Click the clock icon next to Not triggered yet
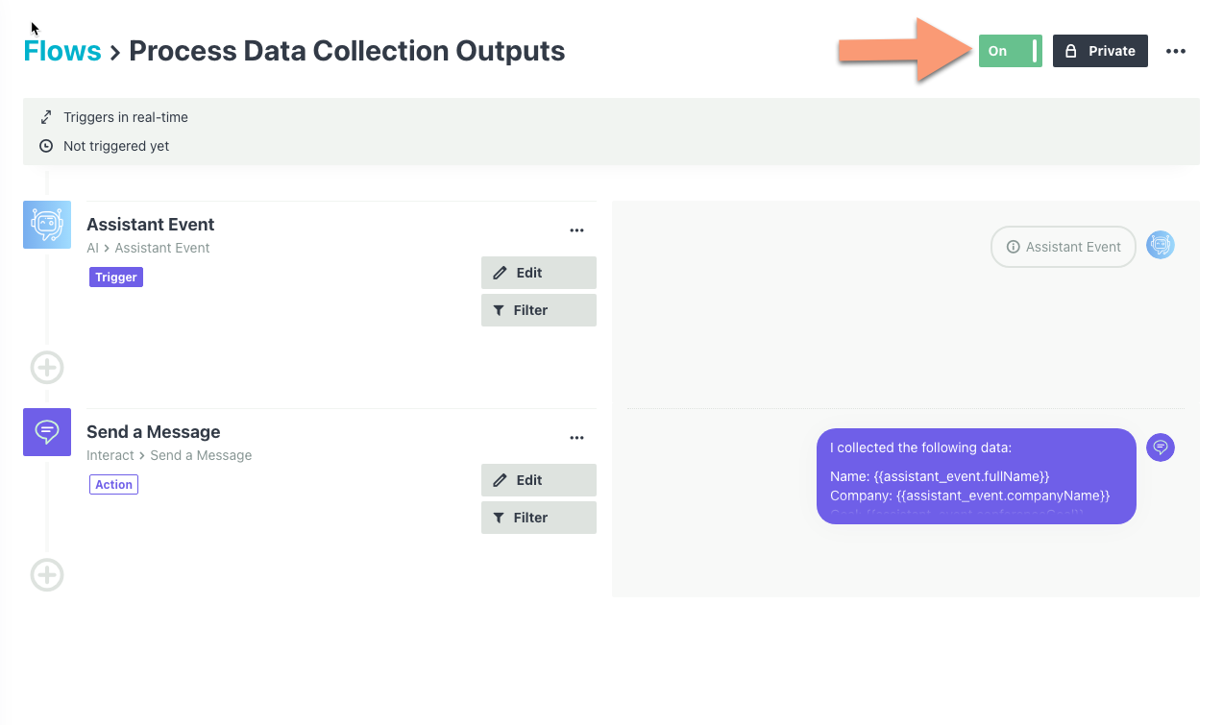The image size is (1223, 725). click(46, 146)
